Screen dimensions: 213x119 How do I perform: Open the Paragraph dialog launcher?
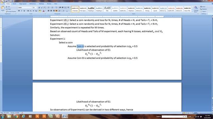click(69, 14)
